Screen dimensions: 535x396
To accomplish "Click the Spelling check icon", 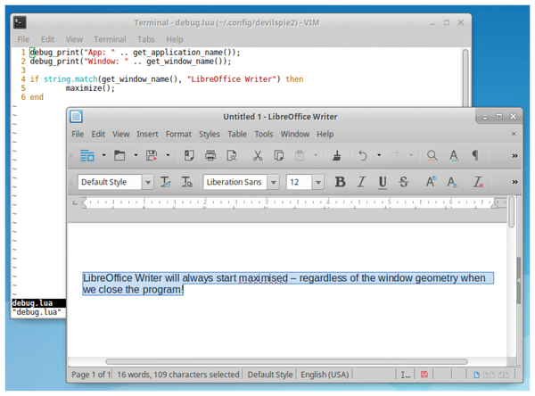I will (x=454, y=156).
